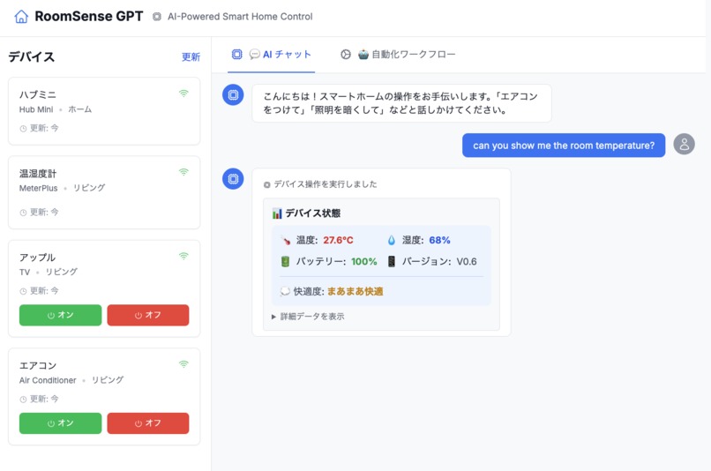
Task: Click the clock icon in アップル TV card
Action: coord(23,291)
